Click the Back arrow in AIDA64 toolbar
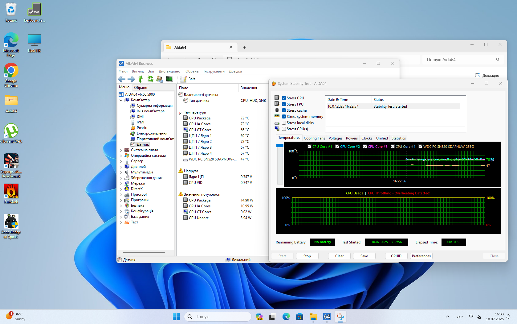Viewport: 517px width, 324px height. 122,79
